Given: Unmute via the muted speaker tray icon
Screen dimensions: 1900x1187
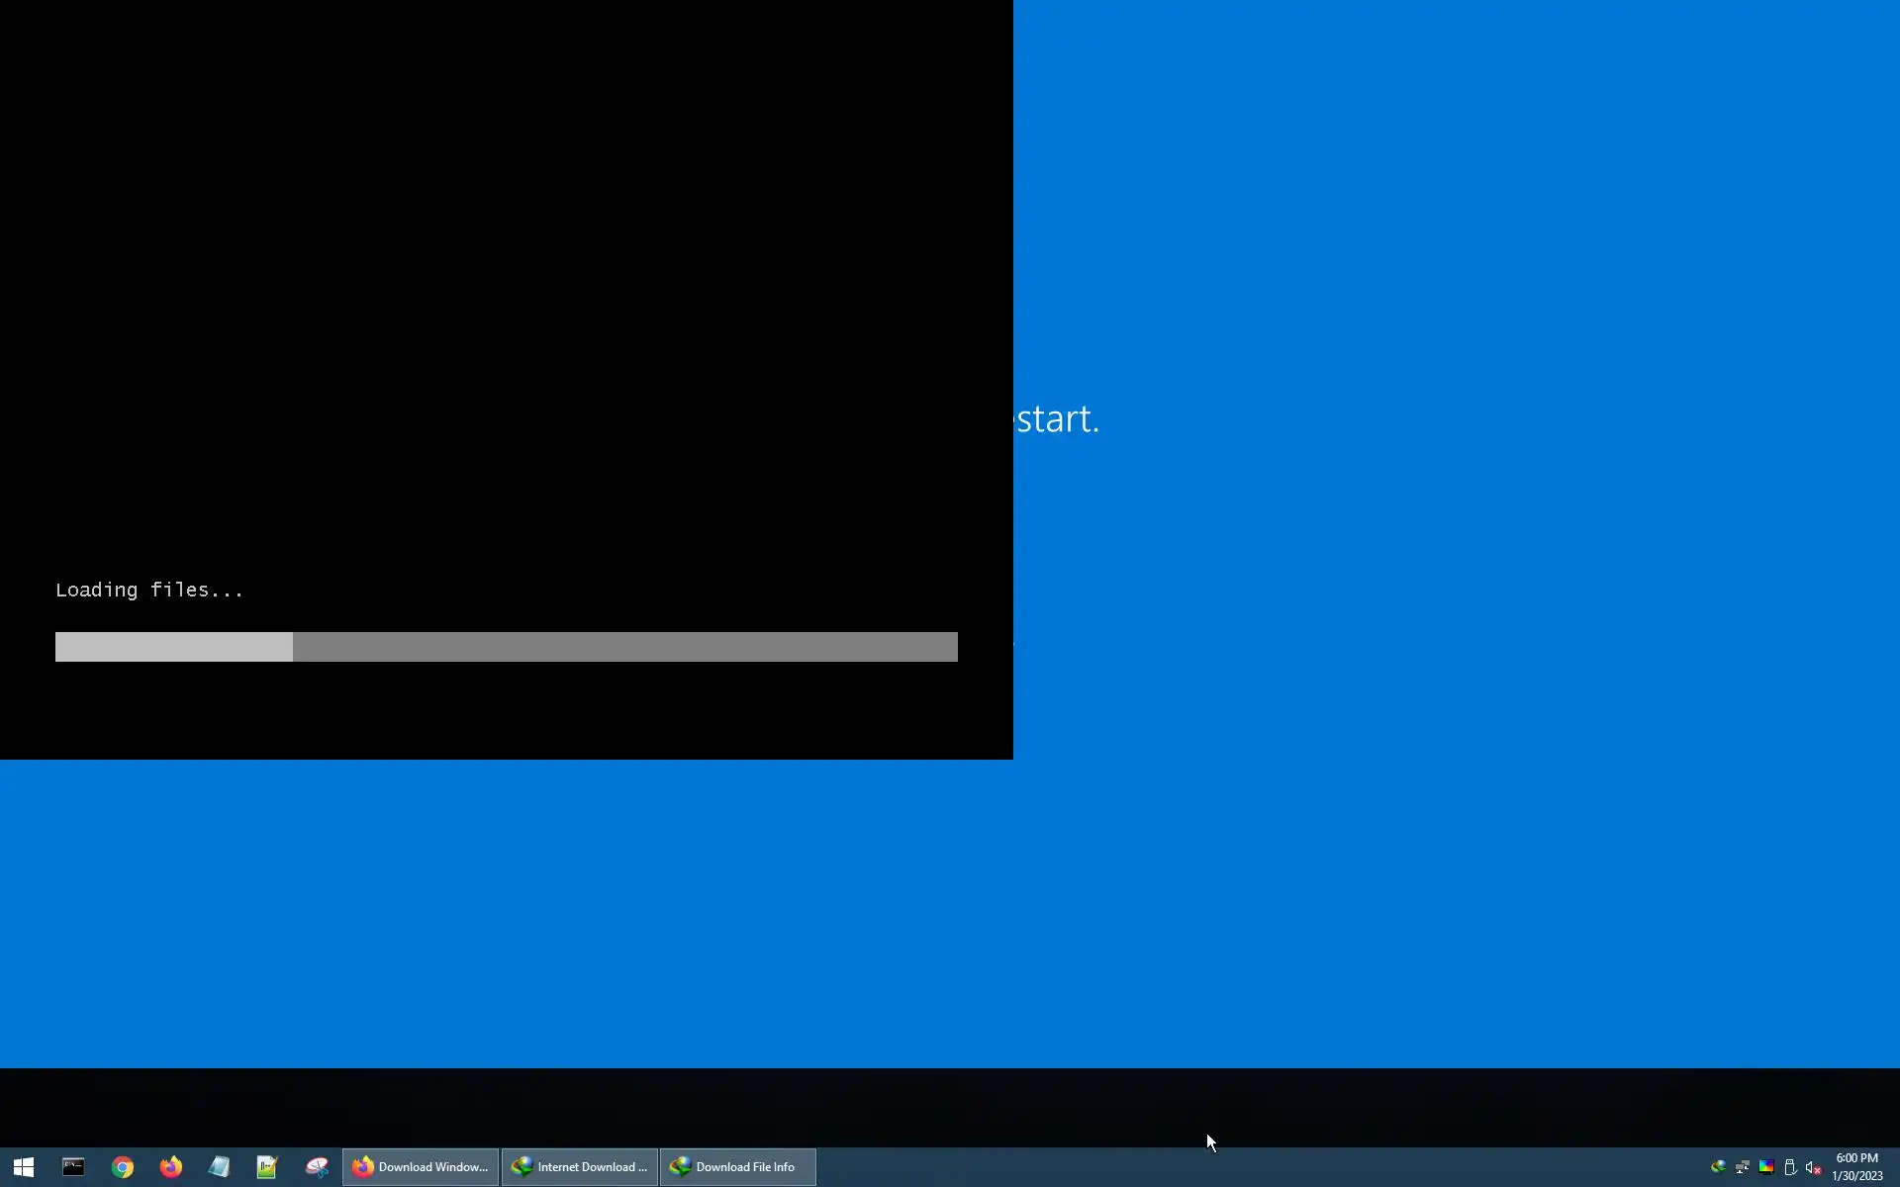Looking at the screenshot, I should point(1813,1167).
